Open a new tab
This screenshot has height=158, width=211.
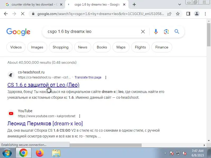point(134,4)
